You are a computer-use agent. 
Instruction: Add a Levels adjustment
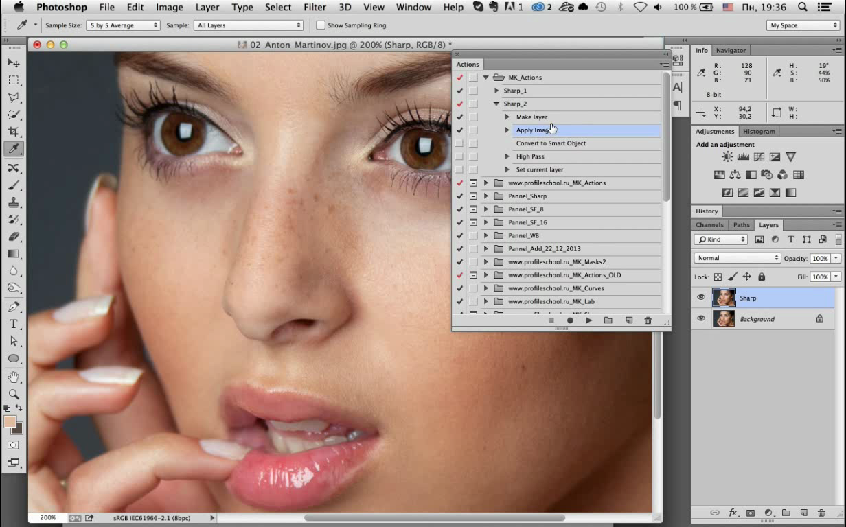[743, 157]
